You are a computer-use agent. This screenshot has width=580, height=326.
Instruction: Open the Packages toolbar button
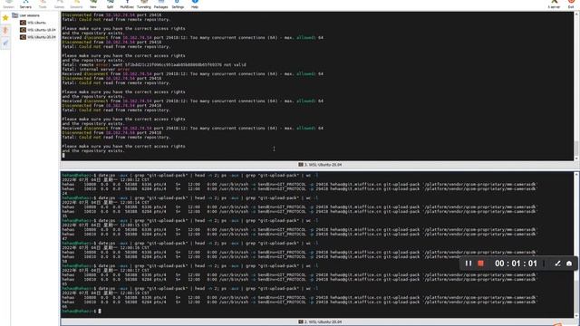pos(161,4)
